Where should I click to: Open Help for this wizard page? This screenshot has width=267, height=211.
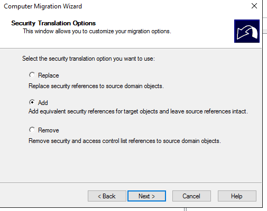coord(237,196)
